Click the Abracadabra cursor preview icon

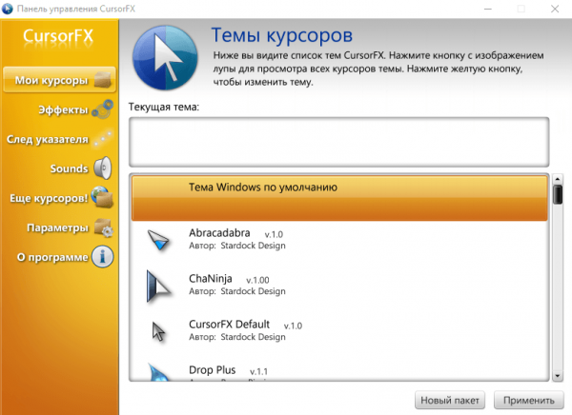tap(158, 240)
